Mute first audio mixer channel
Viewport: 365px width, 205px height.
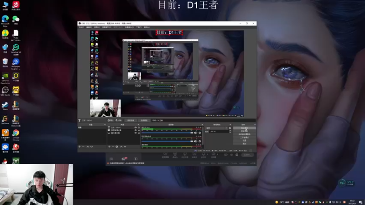pyautogui.click(x=196, y=133)
